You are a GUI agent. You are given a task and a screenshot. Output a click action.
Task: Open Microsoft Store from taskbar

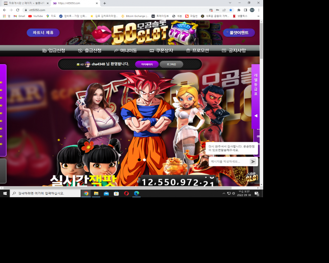116,193
